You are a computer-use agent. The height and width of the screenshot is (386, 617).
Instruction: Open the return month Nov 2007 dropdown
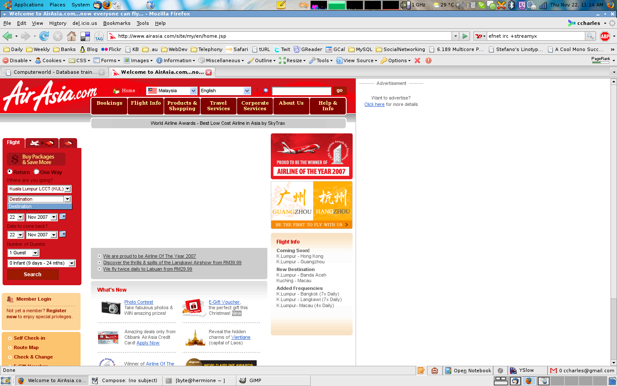click(42, 235)
